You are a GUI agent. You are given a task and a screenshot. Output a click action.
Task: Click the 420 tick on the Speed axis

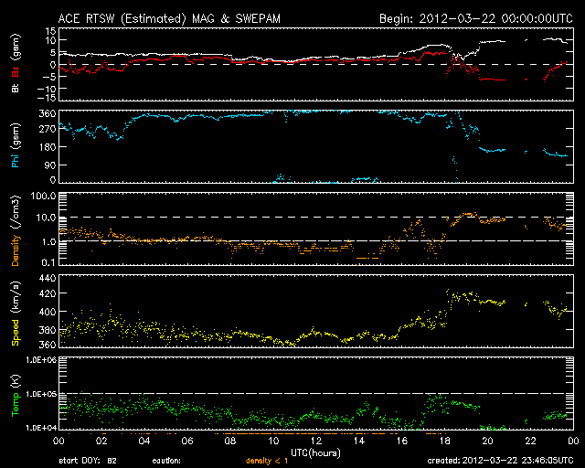click(48, 293)
